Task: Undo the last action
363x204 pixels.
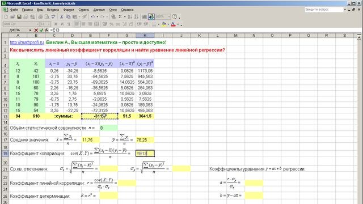Action: tap(92, 16)
